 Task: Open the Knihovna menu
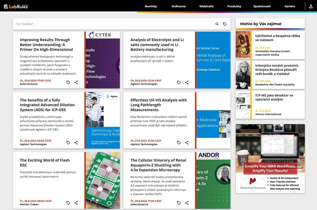[x=178, y=6]
